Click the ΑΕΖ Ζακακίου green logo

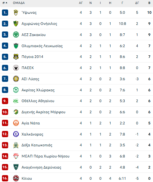pyautogui.click(x=16, y=35)
